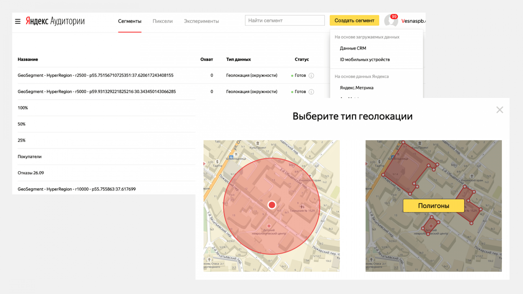523x294 pixels.
Task: Open Vesnaspb account name dropdown
Action: click(x=413, y=21)
